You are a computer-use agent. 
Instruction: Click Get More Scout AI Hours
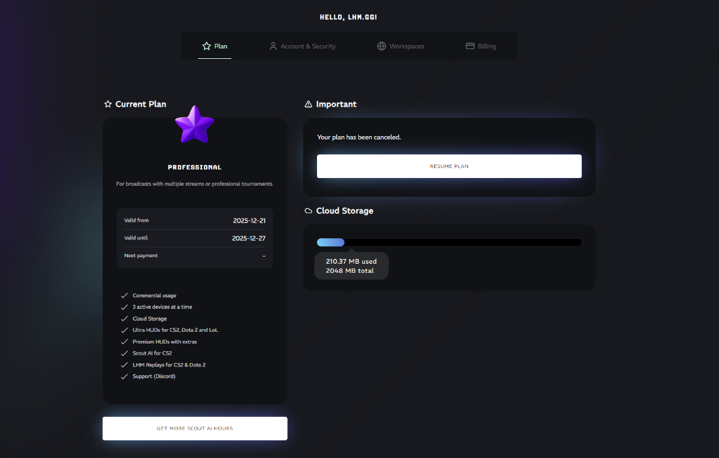(x=194, y=428)
